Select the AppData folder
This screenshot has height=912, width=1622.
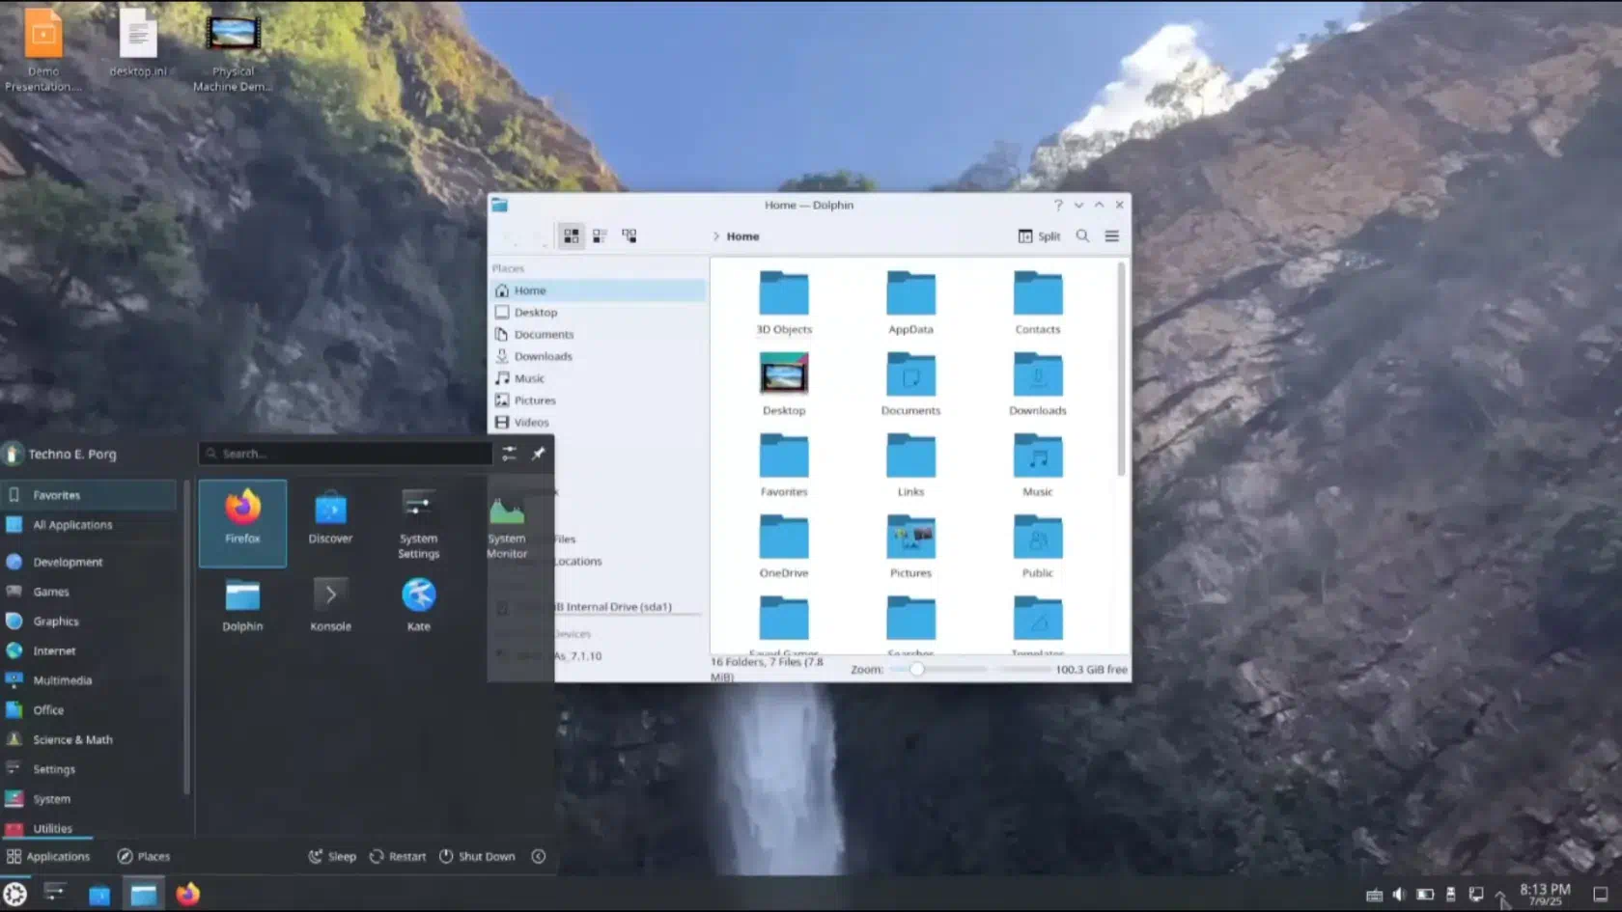point(910,303)
